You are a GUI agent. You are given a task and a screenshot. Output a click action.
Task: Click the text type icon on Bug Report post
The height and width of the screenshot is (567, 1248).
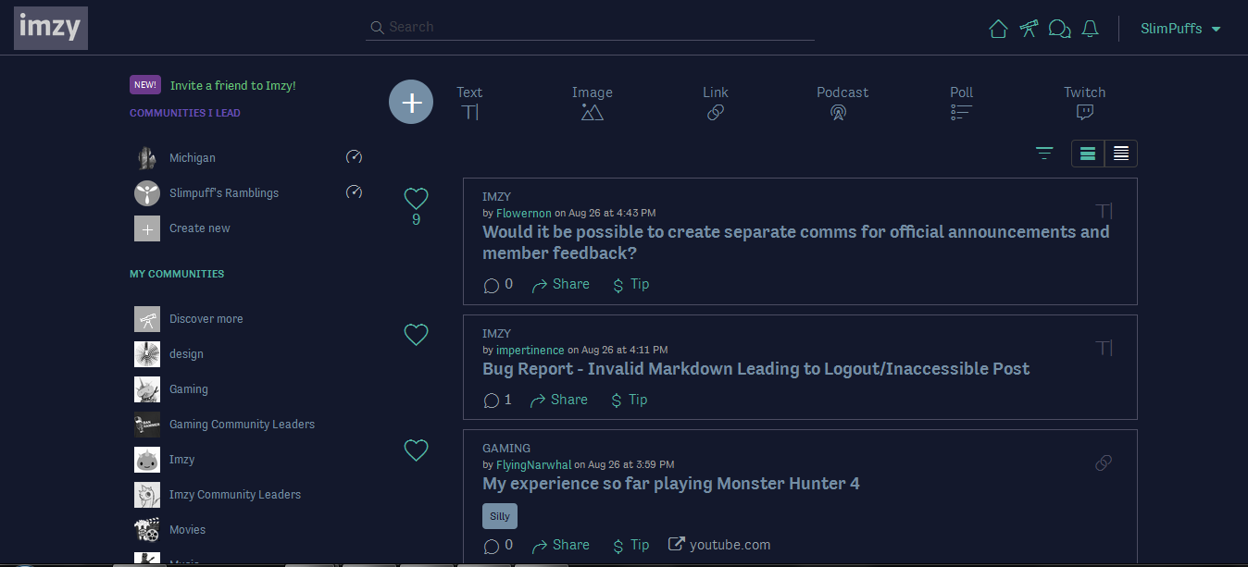pyautogui.click(x=1104, y=348)
